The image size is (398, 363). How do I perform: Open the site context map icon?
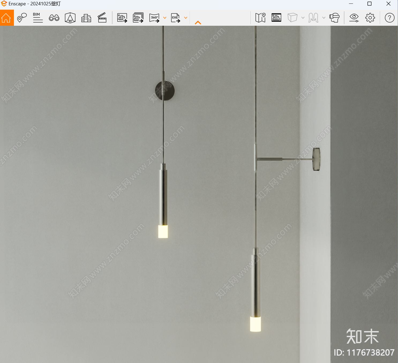point(260,18)
